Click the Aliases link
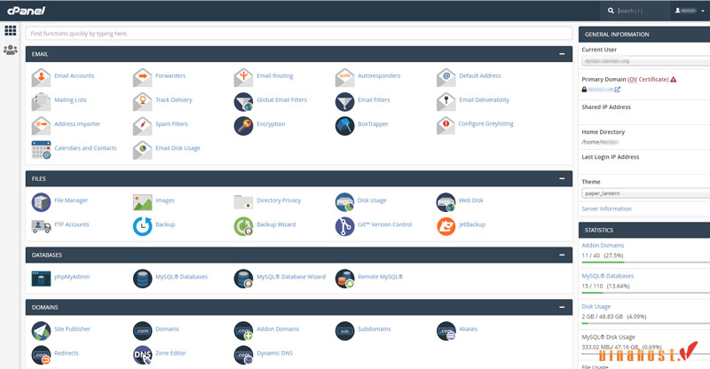The height and width of the screenshot is (369, 710). (x=469, y=329)
